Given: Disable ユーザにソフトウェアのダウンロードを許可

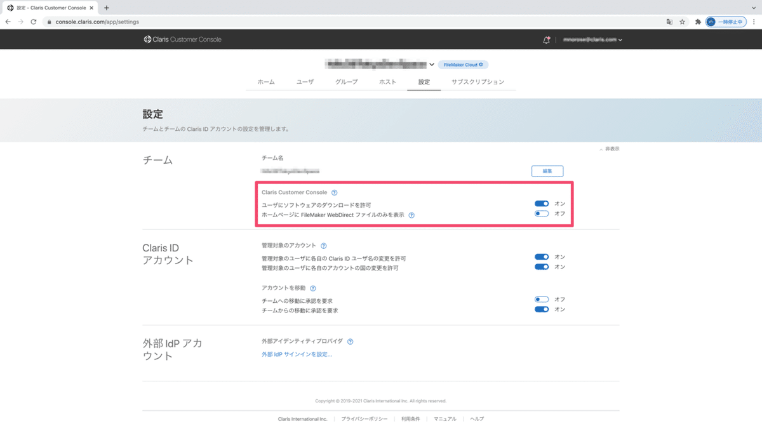Looking at the screenshot, I should pyautogui.click(x=542, y=203).
